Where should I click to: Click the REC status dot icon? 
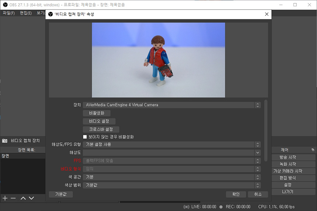[x=221, y=207]
